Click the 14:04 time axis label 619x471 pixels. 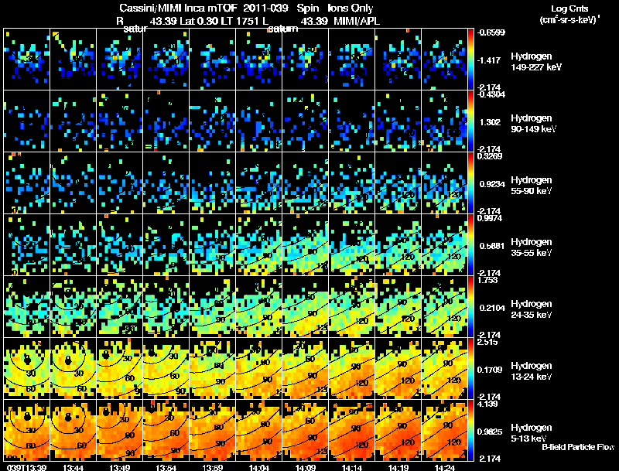coord(259,467)
